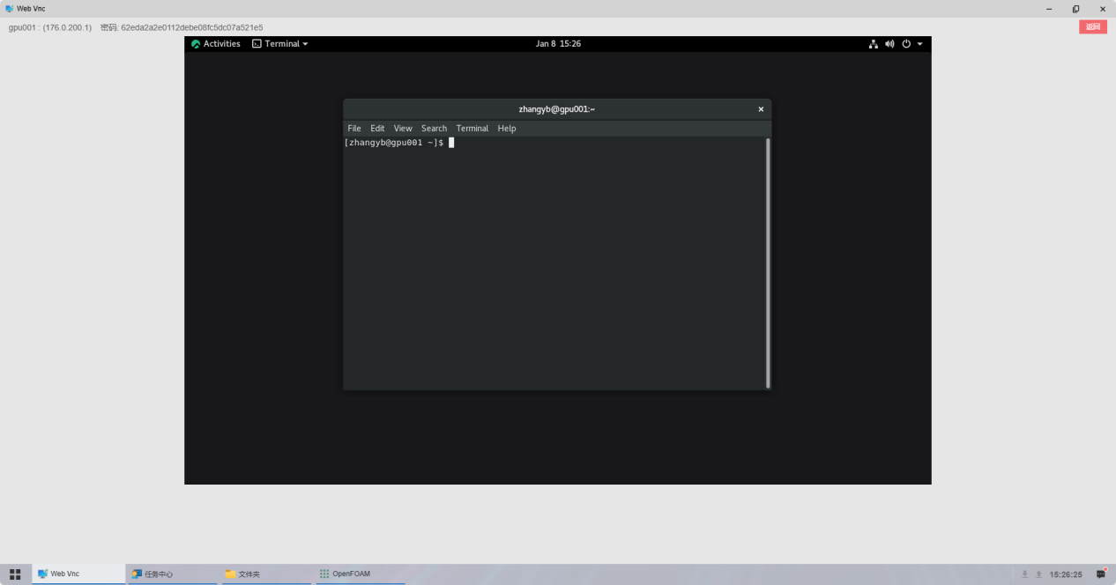This screenshot has height=585, width=1116.
Task: Open the Jan 8 15:26 clock calendar
Action: pyautogui.click(x=558, y=44)
